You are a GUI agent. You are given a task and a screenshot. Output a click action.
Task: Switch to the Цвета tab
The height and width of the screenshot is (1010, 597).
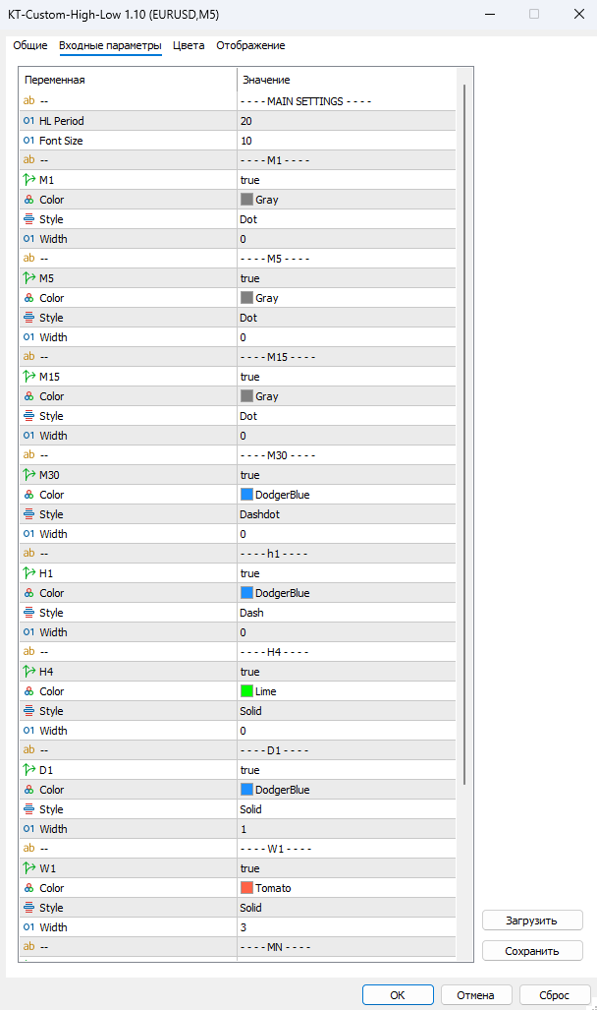pos(189,46)
